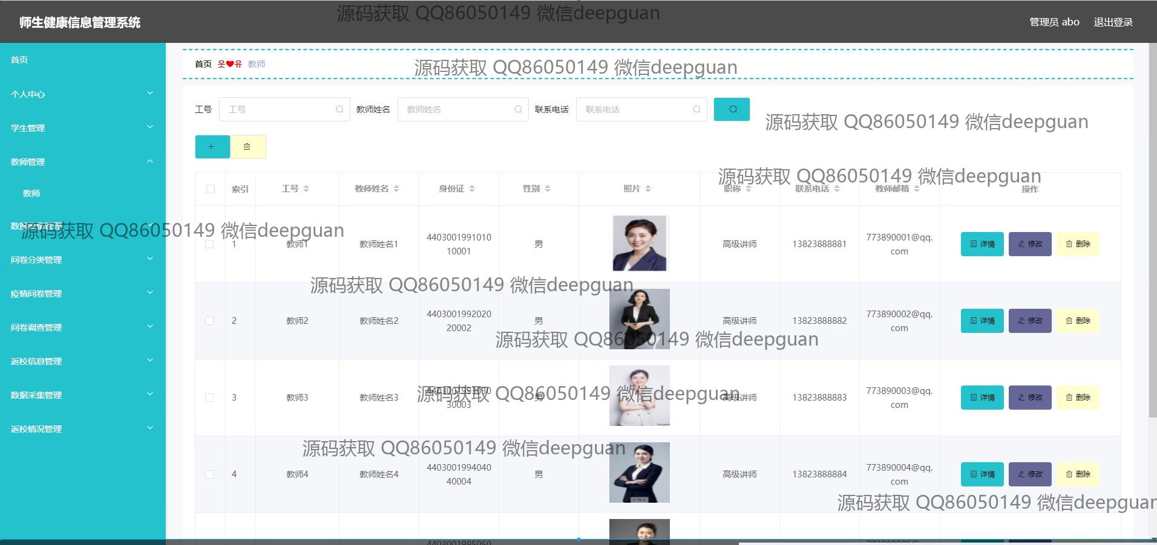The height and width of the screenshot is (545, 1157).
Task: Expand 问卷调查管理 sidebar menu
Action: click(x=83, y=327)
